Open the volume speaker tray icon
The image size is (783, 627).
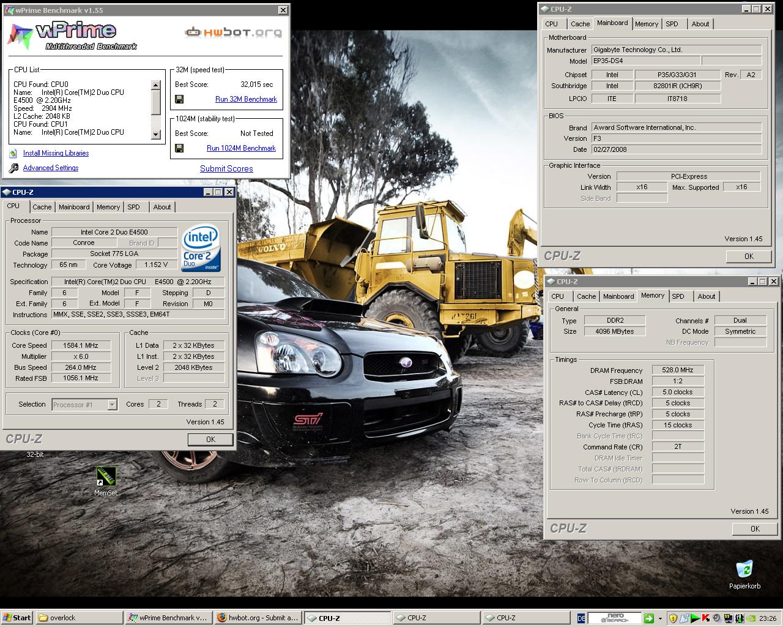[717, 618]
